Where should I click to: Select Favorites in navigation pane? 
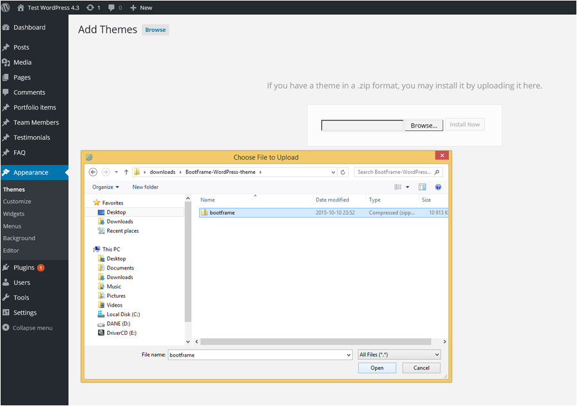click(113, 203)
